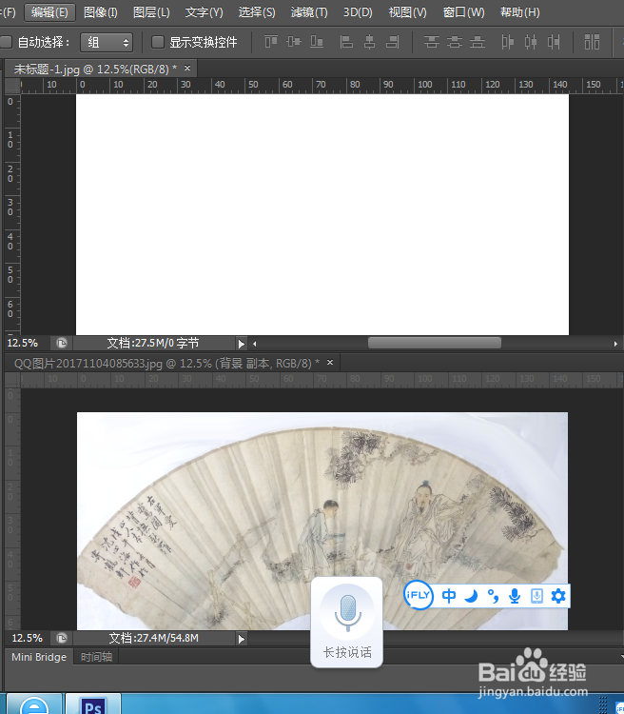The height and width of the screenshot is (714, 624).
Task: Click the align left edges icon
Action: [x=347, y=42]
